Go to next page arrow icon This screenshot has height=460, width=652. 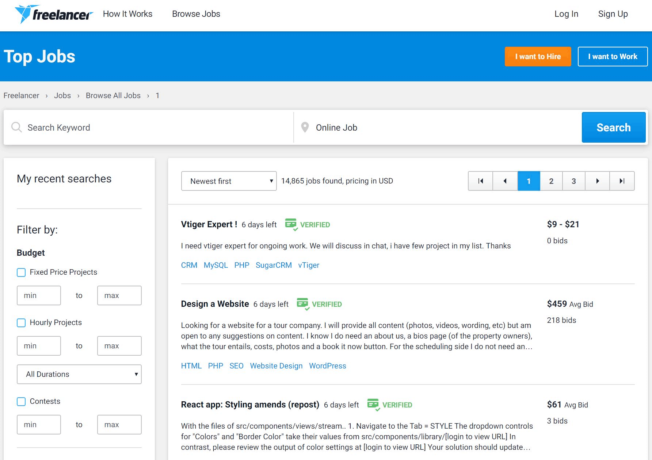(x=598, y=181)
